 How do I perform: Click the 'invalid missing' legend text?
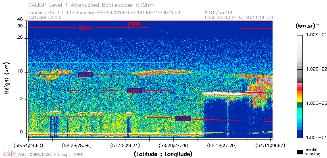coord(312,152)
